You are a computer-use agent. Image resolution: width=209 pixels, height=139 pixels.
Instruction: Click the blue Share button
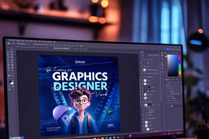pos(168,49)
